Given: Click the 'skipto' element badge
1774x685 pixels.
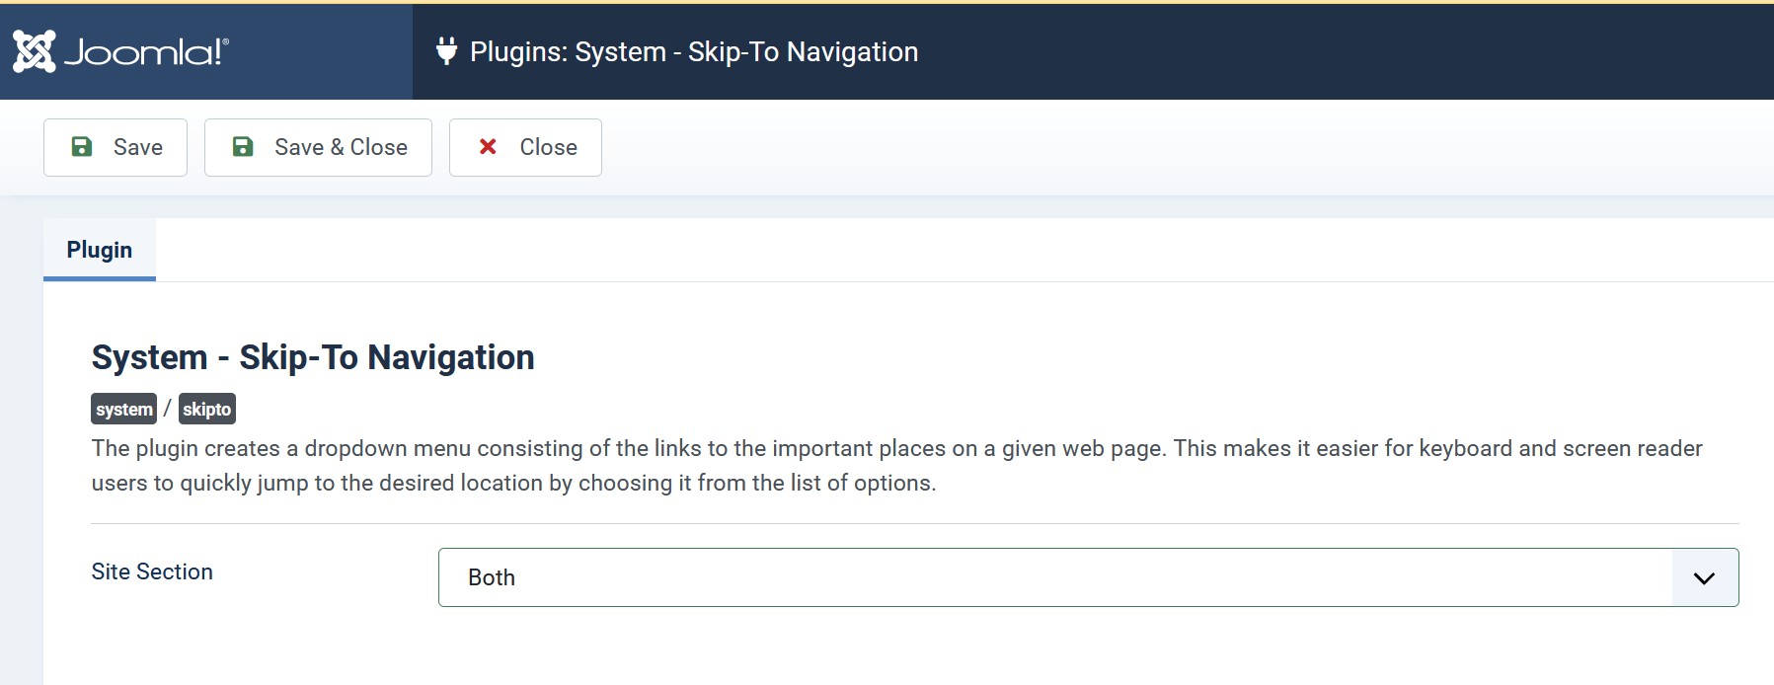Looking at the screenshot, I should pos(207,410).
